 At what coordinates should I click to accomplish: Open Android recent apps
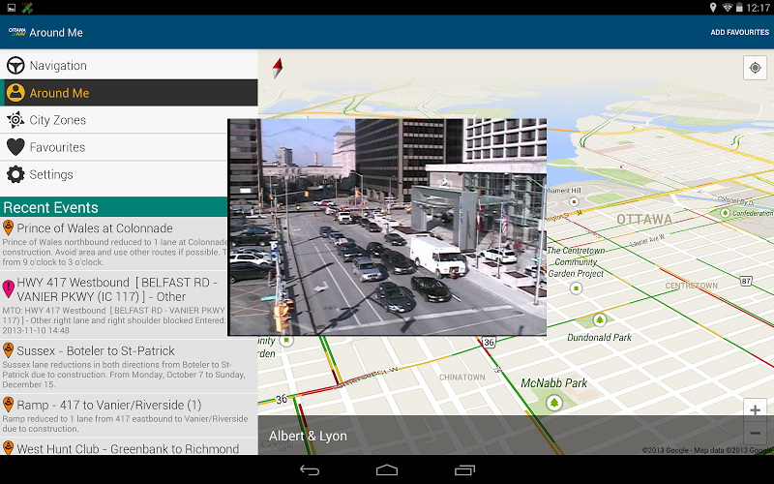point(464,469)
